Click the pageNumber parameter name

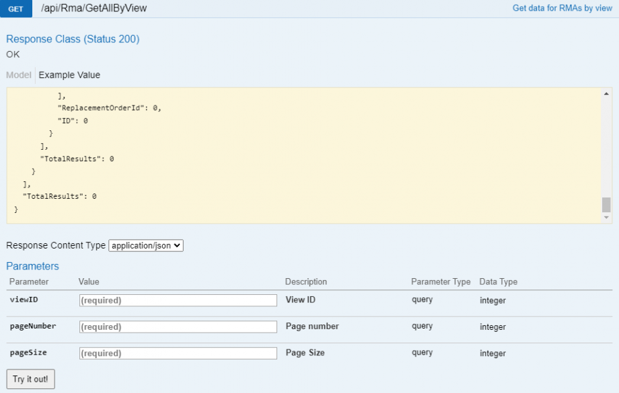(33, 326)
